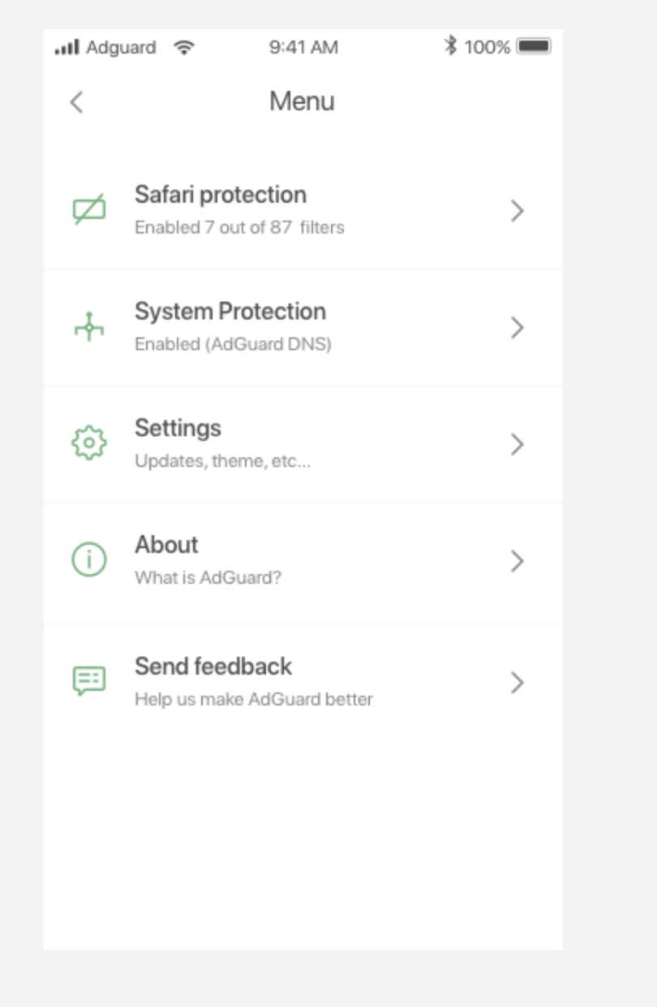Viewport: 657px width, 1007px height.
Task: Click the About info circle icon
Action: (x=89, y=559)
